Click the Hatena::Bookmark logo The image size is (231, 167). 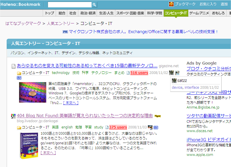coord(20,5)
